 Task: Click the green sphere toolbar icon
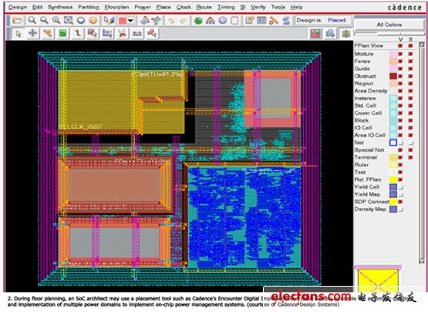click(x=198, y=21)
